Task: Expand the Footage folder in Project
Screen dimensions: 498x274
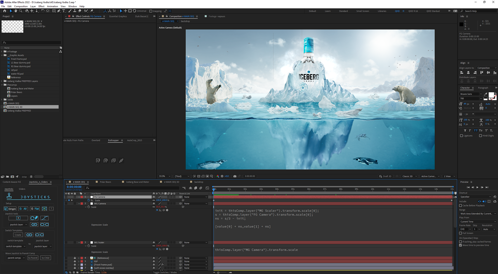Action: coord(2,52)
